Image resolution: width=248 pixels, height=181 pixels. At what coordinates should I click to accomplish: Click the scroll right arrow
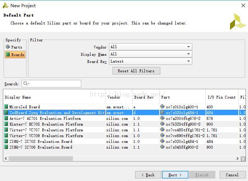pos(237,159)
